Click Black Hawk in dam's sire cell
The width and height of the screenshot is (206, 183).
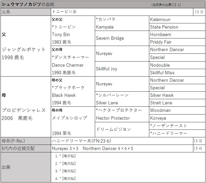click(x=64, y=95)
